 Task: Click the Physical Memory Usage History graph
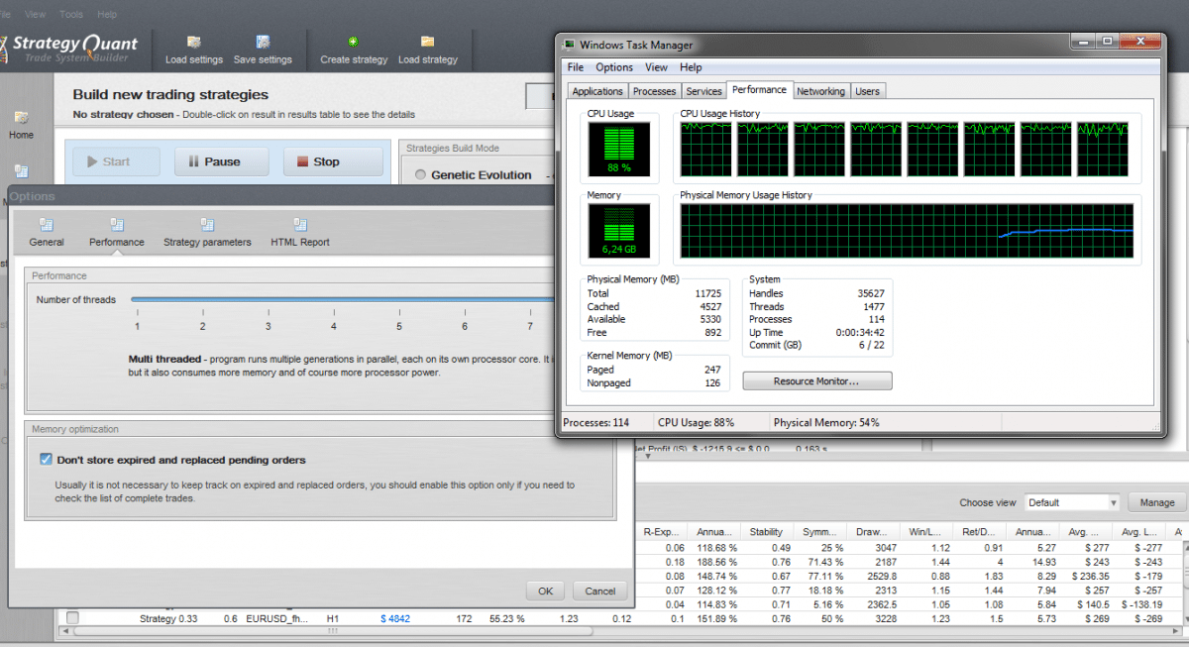point(907,231)
